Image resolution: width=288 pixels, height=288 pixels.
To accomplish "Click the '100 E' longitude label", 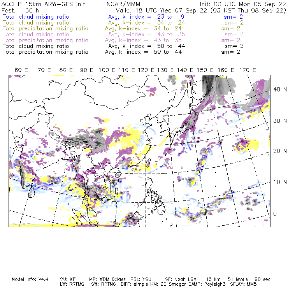I will (107, 70).
